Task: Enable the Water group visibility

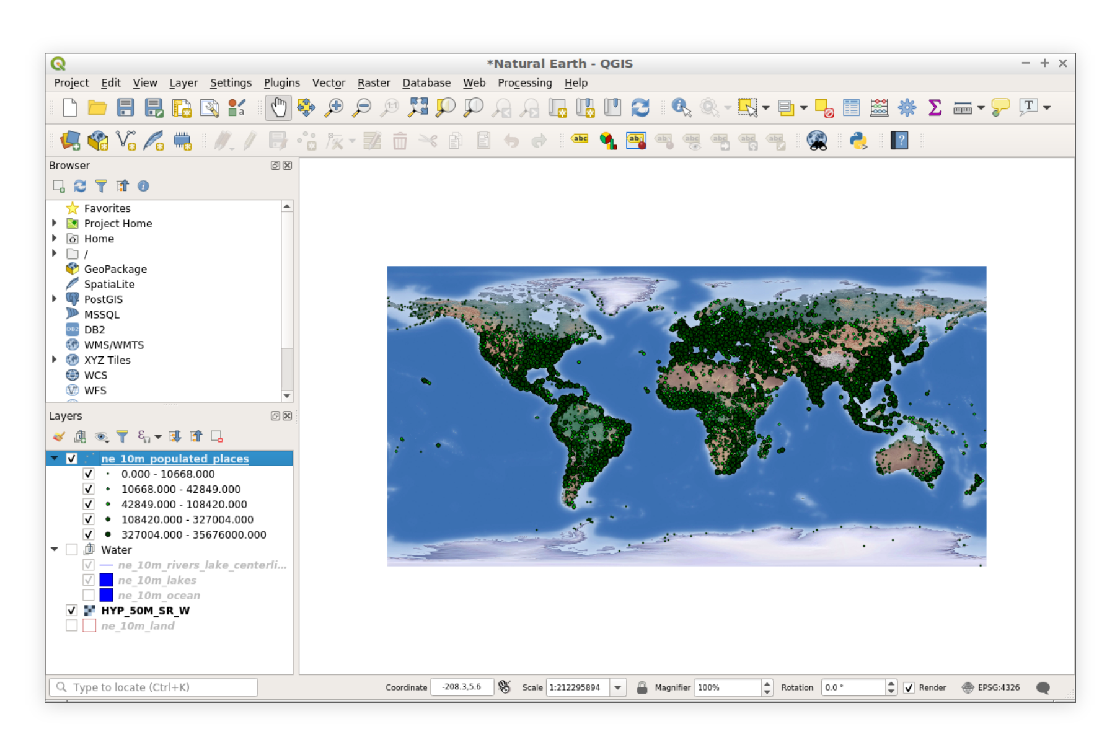Action: click(71, 549)
